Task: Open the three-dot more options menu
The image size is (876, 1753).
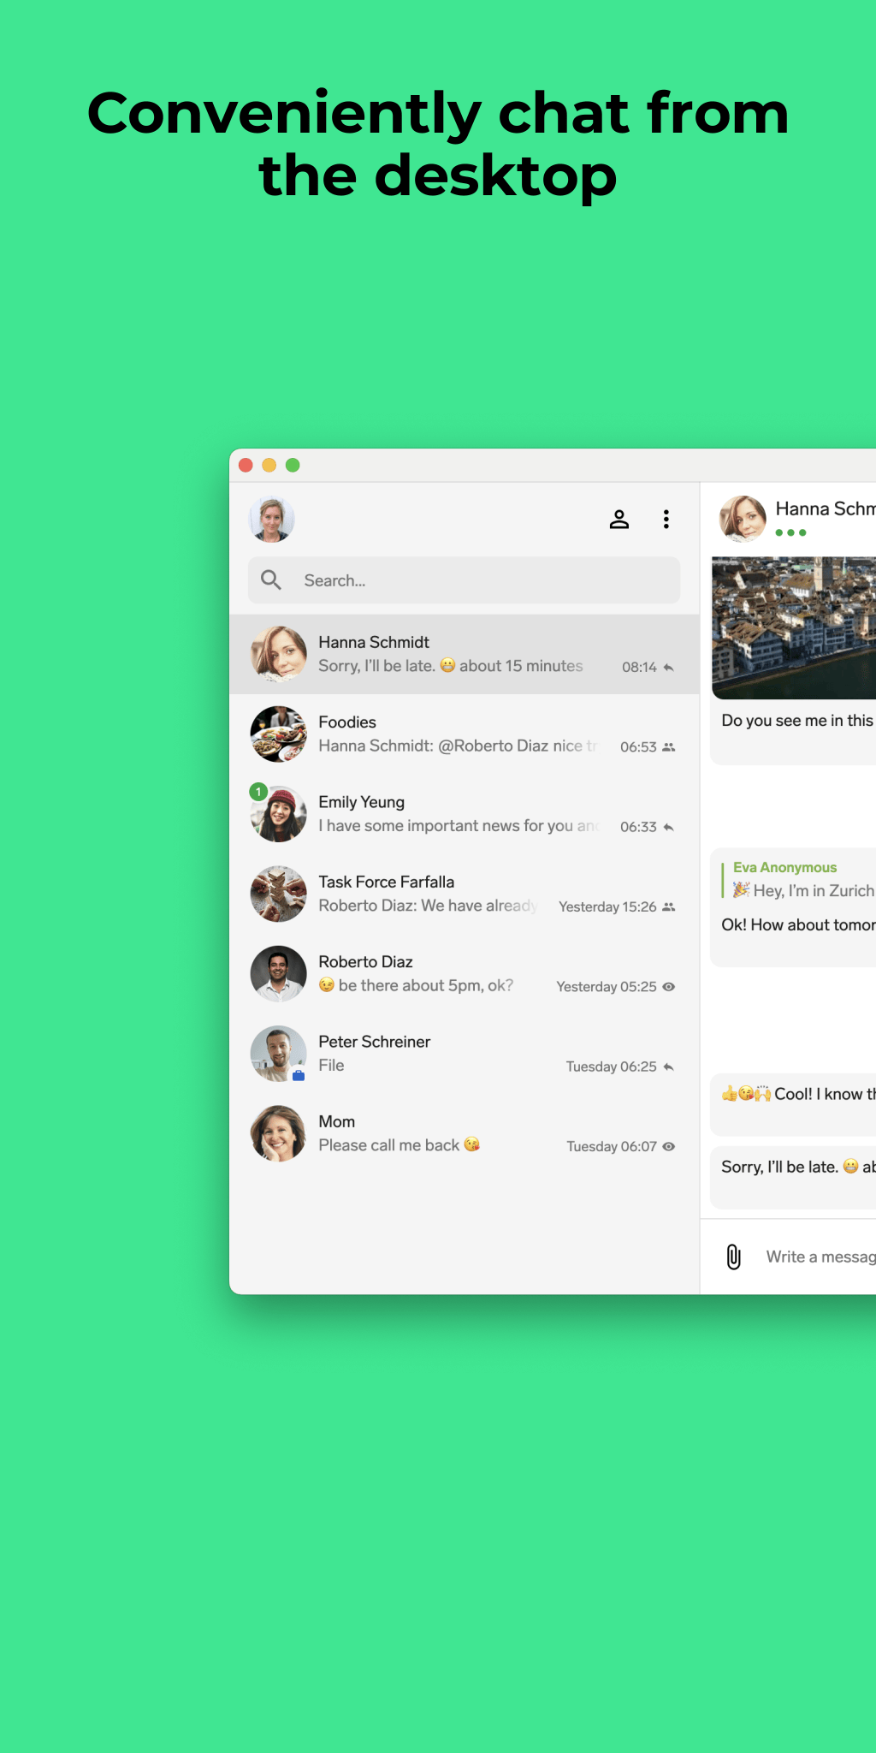Action: 666,520
